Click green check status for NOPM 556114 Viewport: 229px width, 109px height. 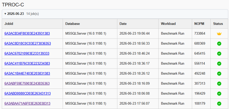[219, 64]
